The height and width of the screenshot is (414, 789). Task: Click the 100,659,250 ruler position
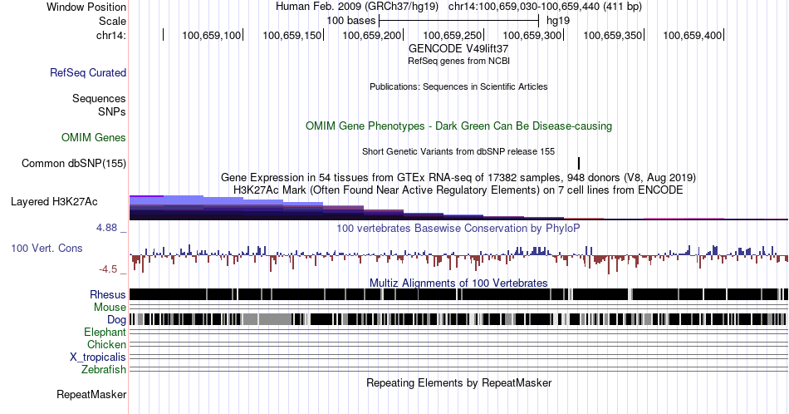pyautogui.click(x=453, y=35)
